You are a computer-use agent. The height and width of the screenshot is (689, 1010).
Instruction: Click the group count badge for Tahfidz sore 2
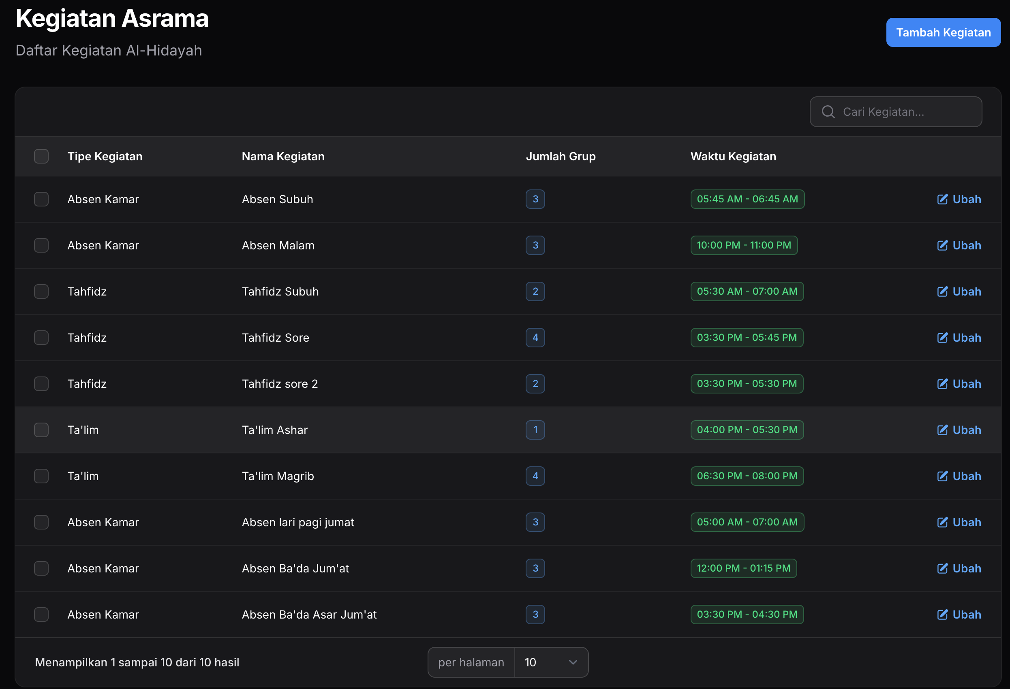tap(535, 384)
